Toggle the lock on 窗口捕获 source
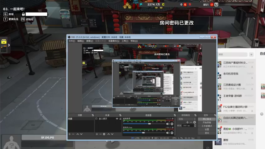The height and width of the screenshot is (149, 265). click(x=120, y=119)
